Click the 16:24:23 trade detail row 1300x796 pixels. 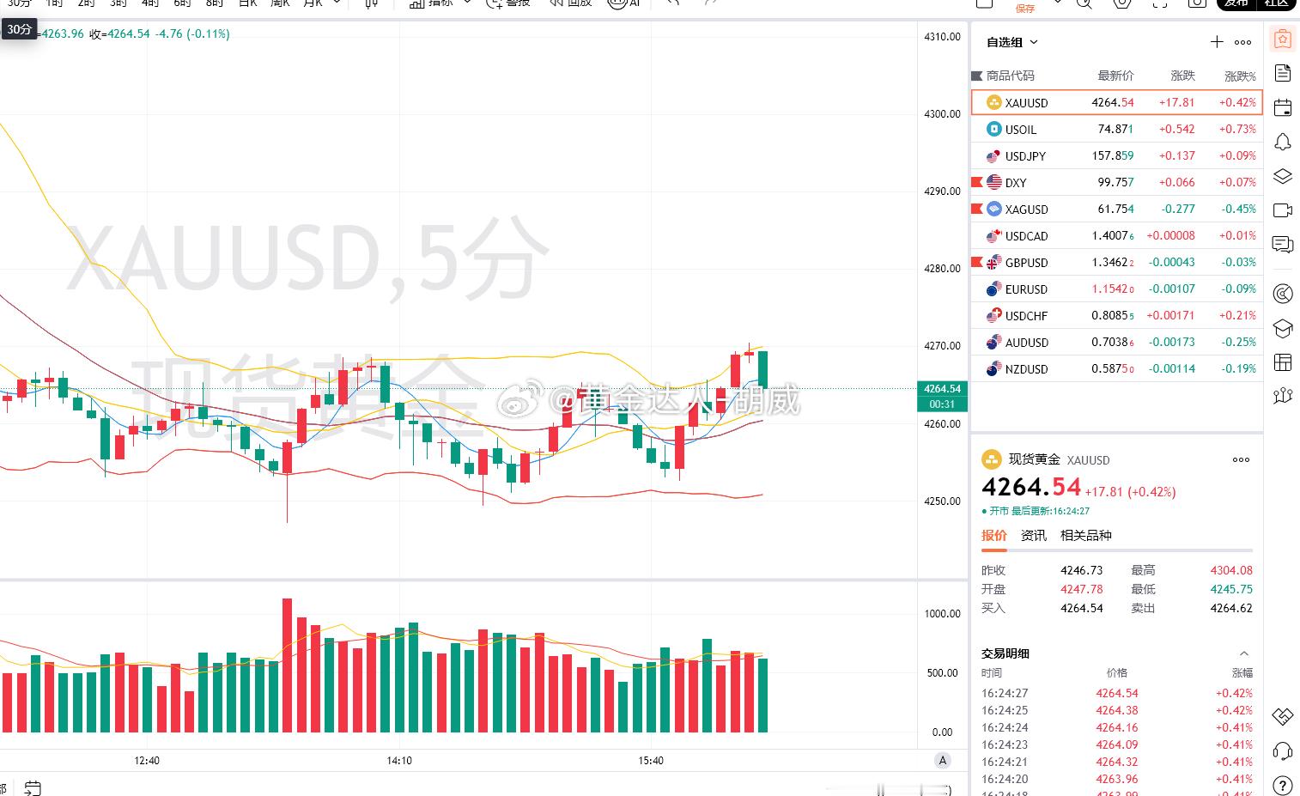(x=1117, y=744)
